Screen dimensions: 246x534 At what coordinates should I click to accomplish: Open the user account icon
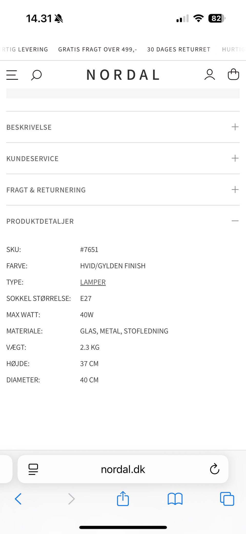click(210, 75)
